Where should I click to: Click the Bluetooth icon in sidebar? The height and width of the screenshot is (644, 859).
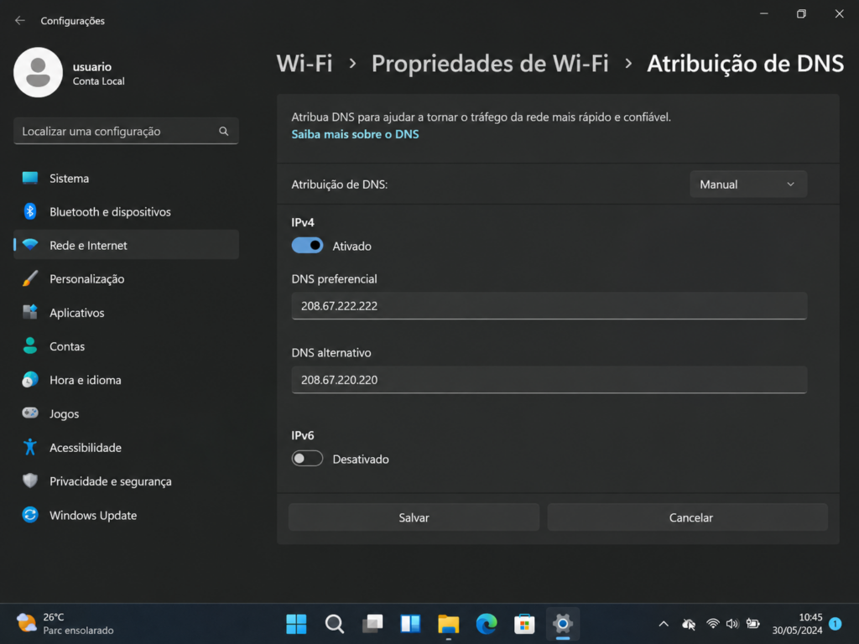pyautogui.click(x=30, y=211)
